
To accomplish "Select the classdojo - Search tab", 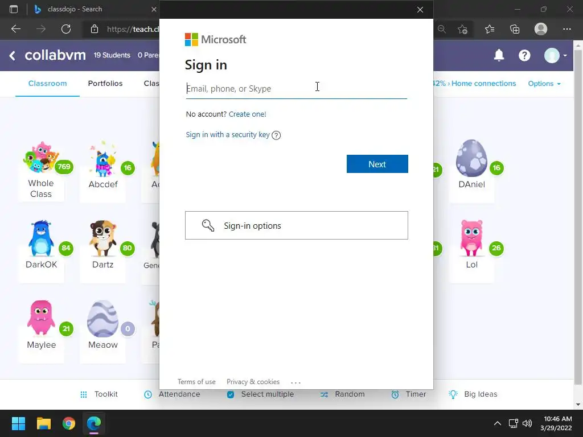I will [95, 9].
